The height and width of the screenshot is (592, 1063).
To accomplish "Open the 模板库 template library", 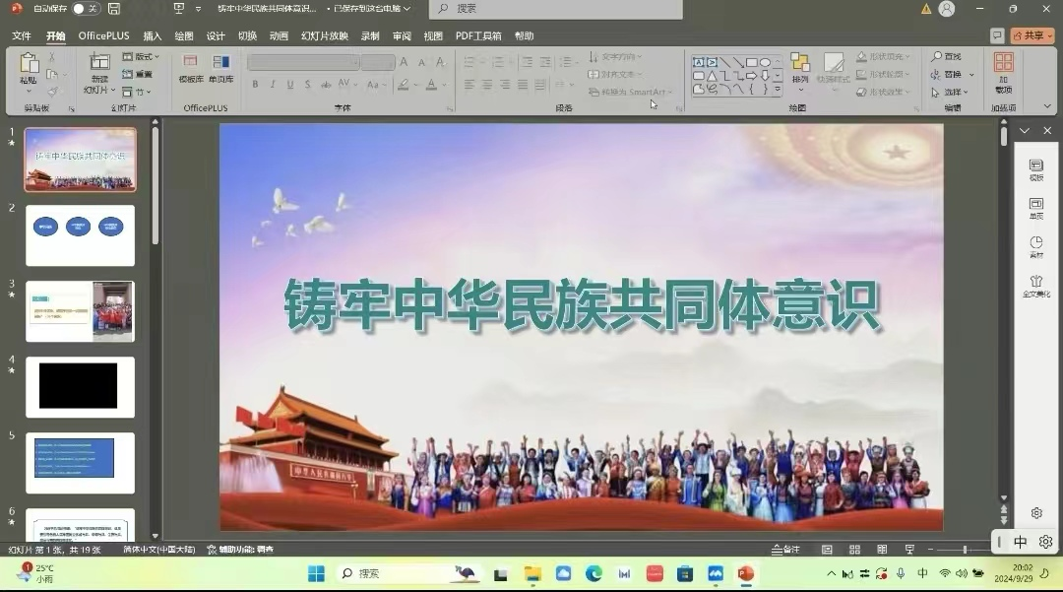I will [x=191, y=68].
